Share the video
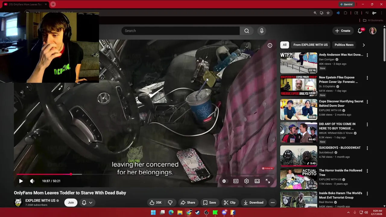 [x=188, y=203]
